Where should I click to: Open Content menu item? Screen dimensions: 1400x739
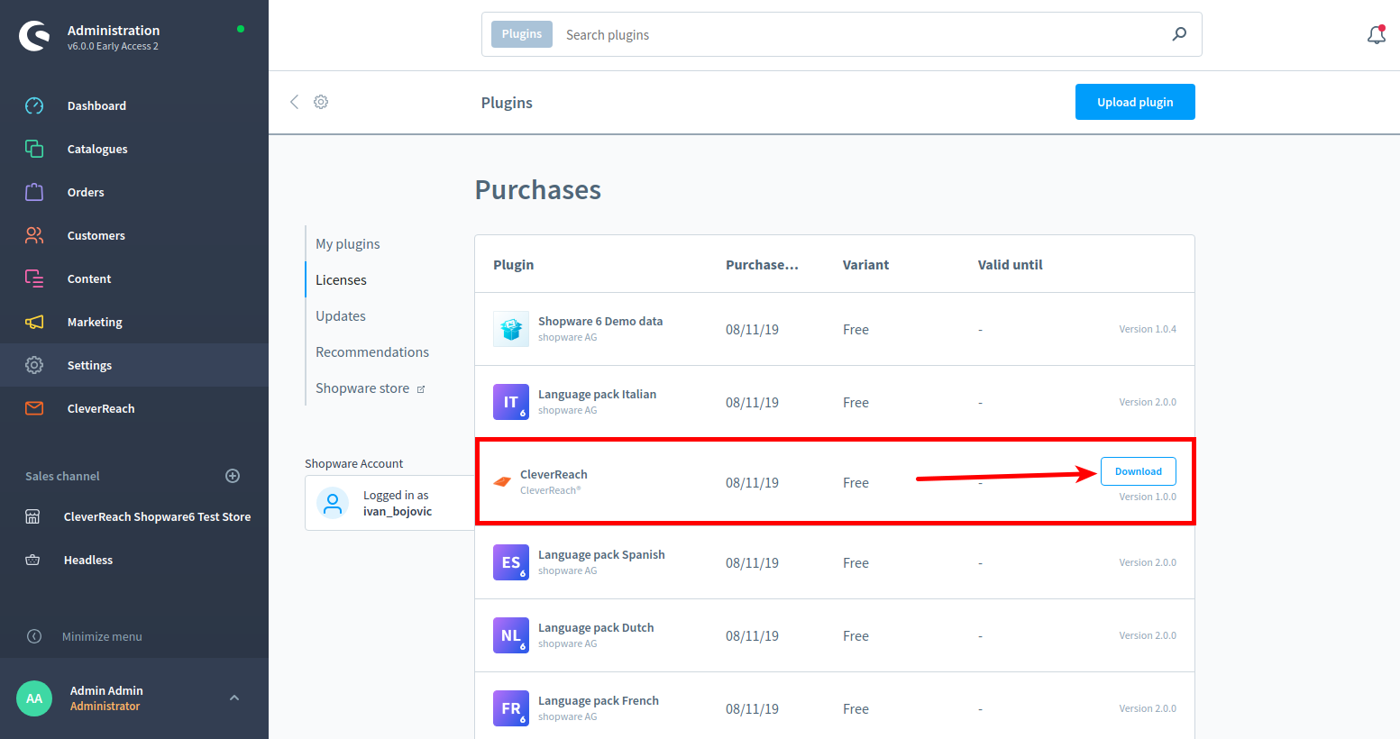89,278
